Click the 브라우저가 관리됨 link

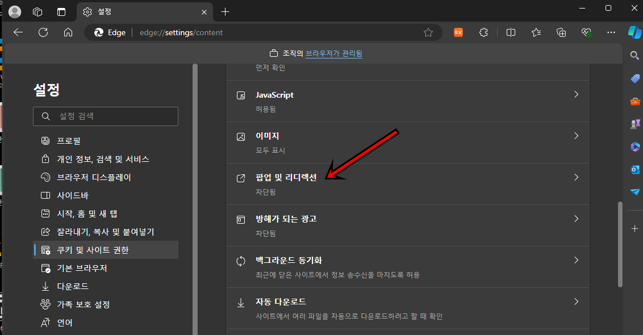(x=334, y=53)
